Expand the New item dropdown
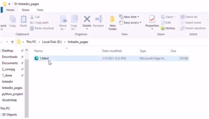Viewport: 209px width, 119px height. coord(129,17)
